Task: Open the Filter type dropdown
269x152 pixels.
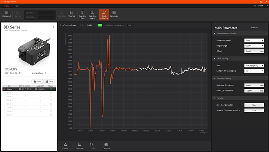Action: (x=254, y=65)
